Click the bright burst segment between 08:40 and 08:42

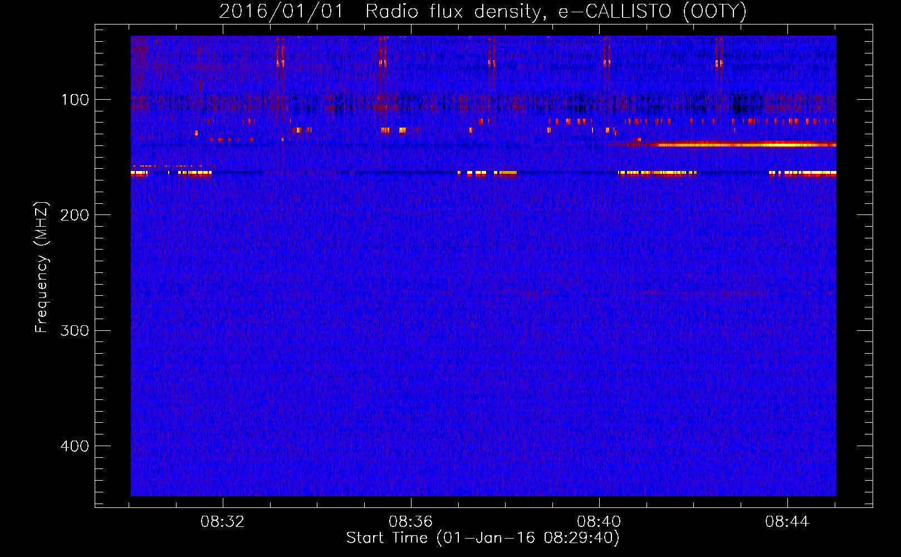click(x=657, y=173)
